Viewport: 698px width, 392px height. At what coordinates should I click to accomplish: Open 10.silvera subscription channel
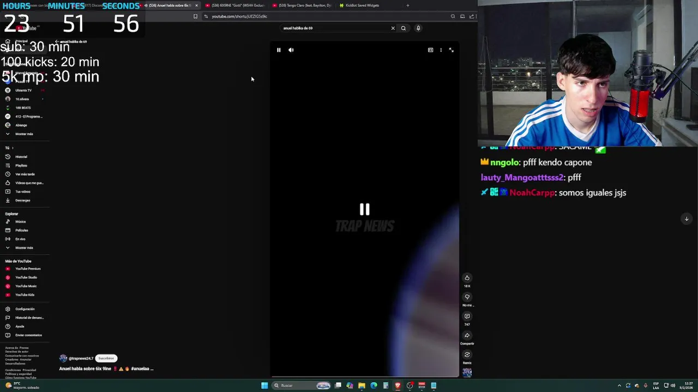tap(23, 99)
